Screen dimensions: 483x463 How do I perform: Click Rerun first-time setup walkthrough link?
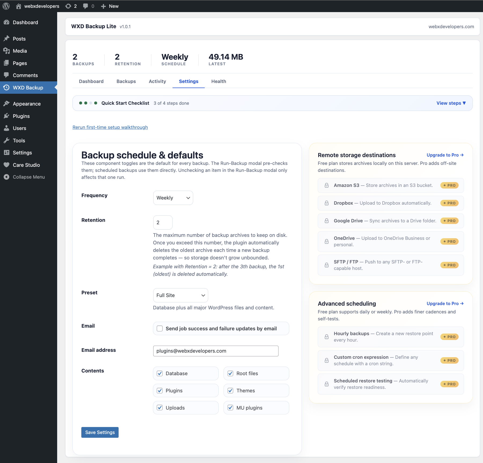tap(110, 127)
